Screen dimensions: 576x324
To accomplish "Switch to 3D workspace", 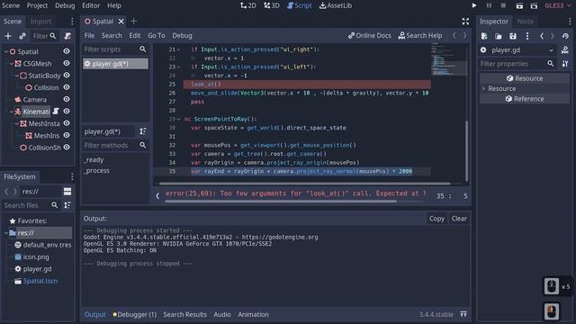I will 272,5.
